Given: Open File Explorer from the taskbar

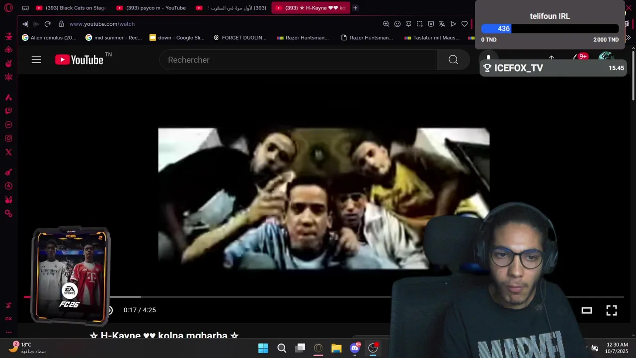Looking at the screenshot, I should coord(336,348).
